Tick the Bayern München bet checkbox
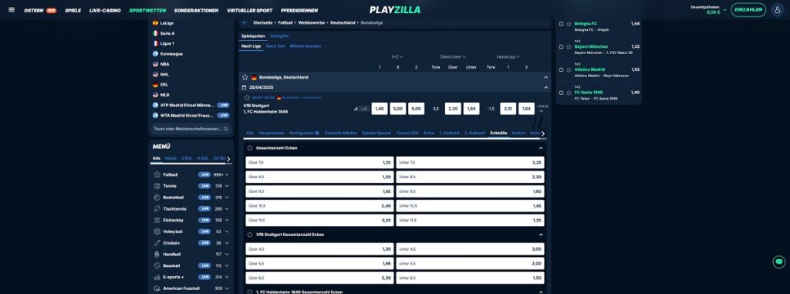The image size is (790, 294). pos(562,46)
